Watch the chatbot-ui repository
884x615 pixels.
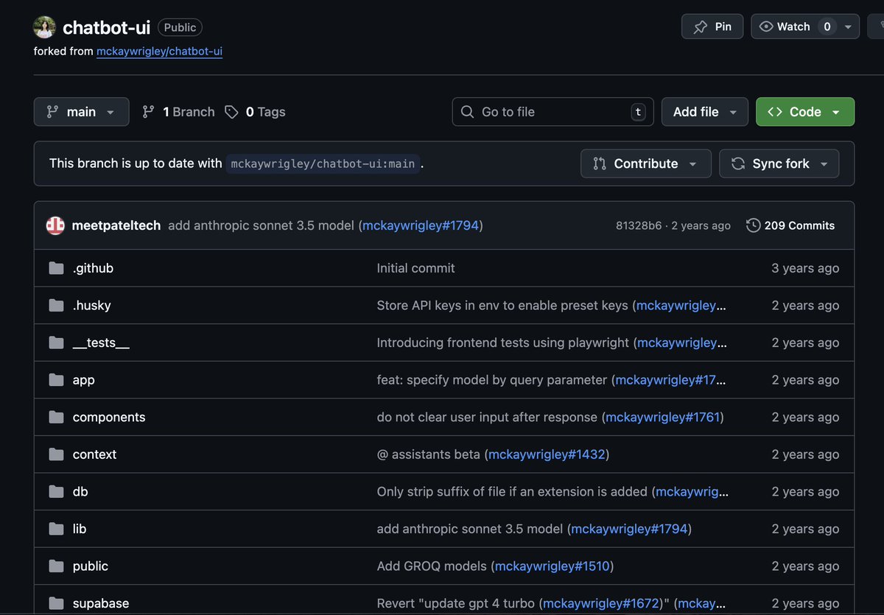click(x=794, y=27)
